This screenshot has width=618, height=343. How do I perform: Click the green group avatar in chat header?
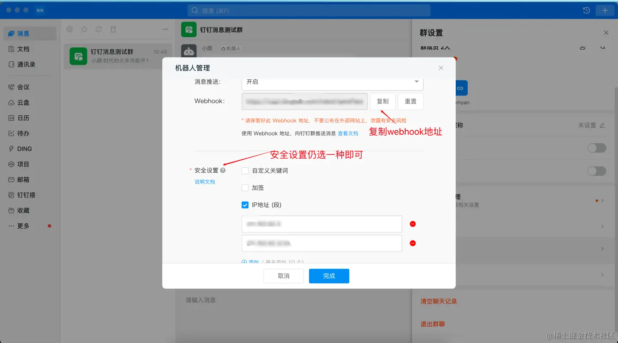point(189,30)
